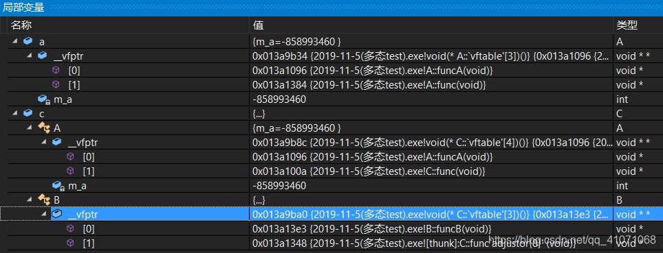The image size is (663, 253).
Task: Click the {...} value in the B row
Action: (x=259, y=200)
